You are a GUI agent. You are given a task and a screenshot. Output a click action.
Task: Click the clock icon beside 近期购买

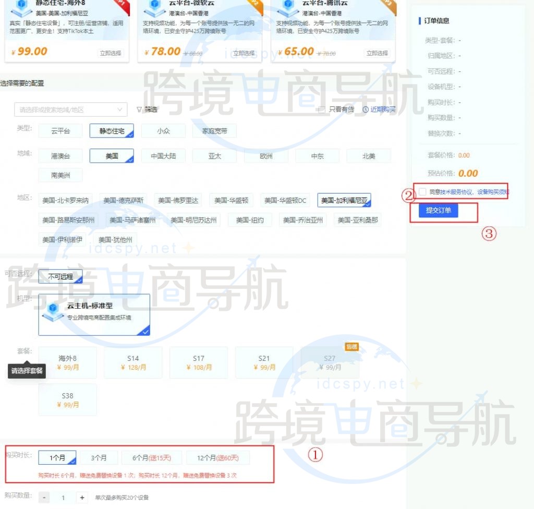[366, 111]
